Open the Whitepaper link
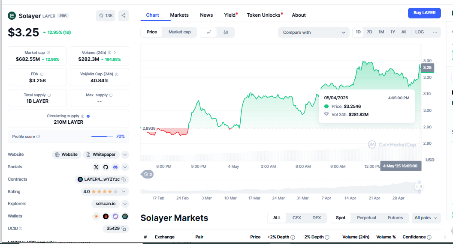The height and width of the screenshot is (244, 453). (101, 155)
